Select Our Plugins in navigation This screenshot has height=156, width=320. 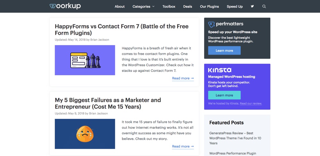coord(209,6)
